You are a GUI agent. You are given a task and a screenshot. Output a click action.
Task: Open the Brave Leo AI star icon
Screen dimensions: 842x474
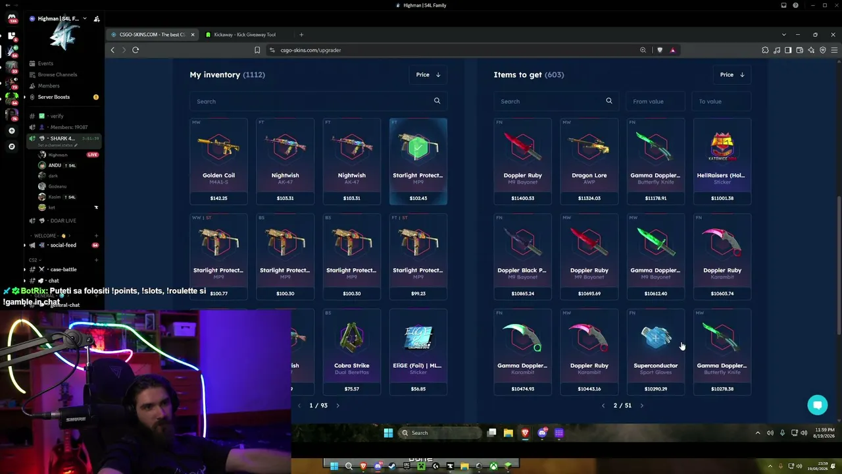(811, 50)
